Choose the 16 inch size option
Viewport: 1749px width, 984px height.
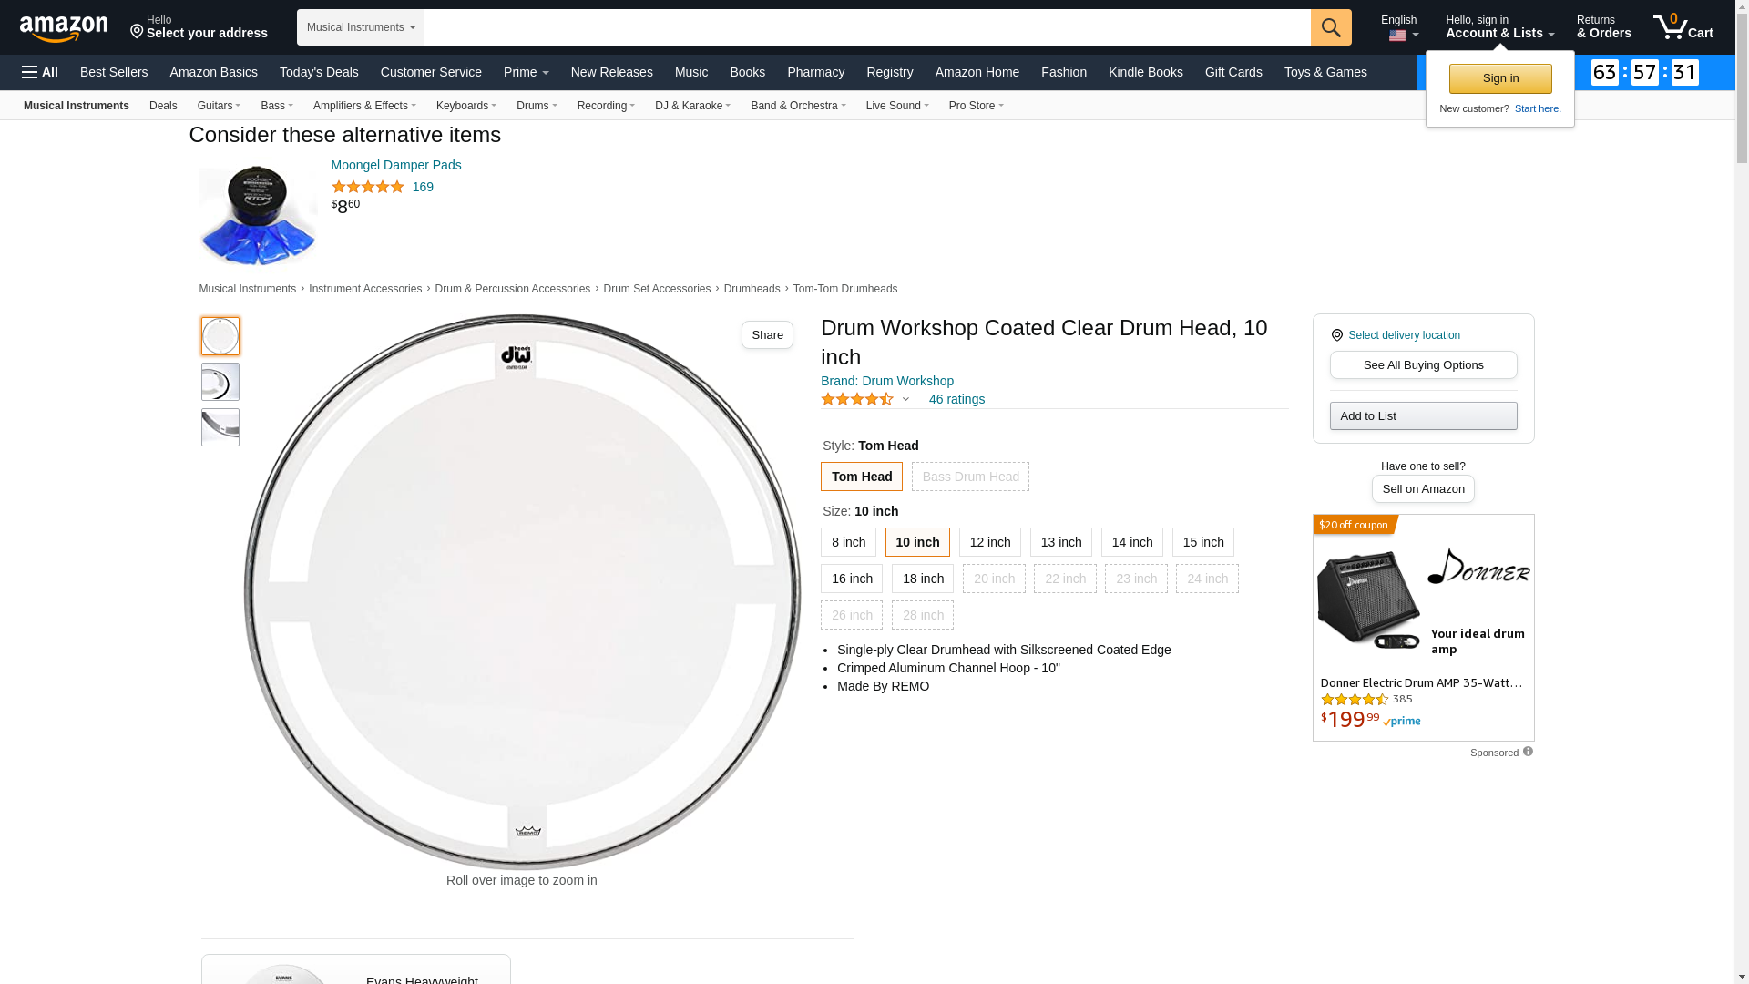point(851,579)
